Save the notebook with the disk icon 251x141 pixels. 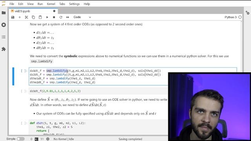[13, 17]
